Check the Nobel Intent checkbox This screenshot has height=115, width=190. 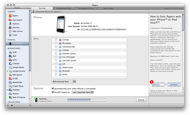tap(56, 67)
